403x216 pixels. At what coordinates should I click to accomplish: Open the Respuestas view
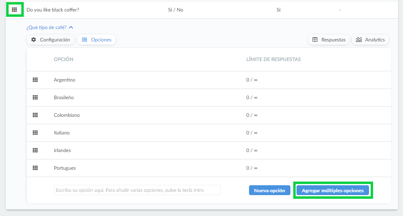[x=329, y=40]
